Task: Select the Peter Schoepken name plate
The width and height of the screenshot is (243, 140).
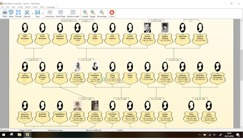Action: click(x=191, y=117)
